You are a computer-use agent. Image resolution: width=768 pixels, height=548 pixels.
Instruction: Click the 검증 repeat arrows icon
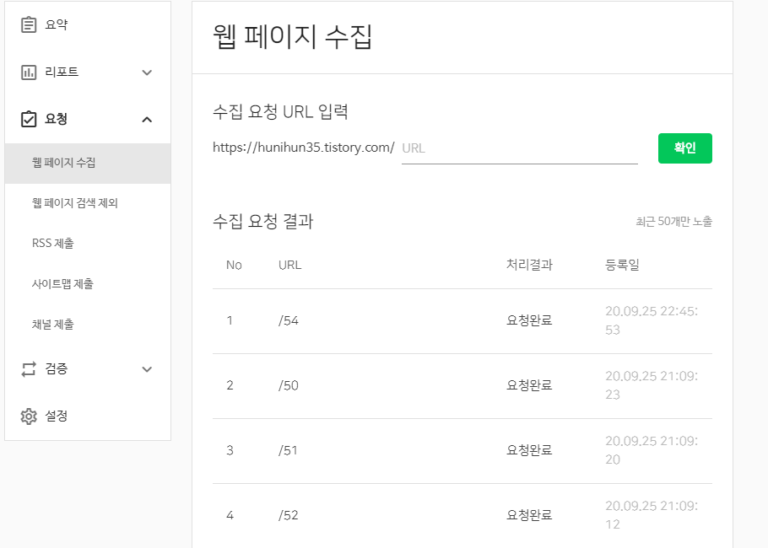click(29, 369)
